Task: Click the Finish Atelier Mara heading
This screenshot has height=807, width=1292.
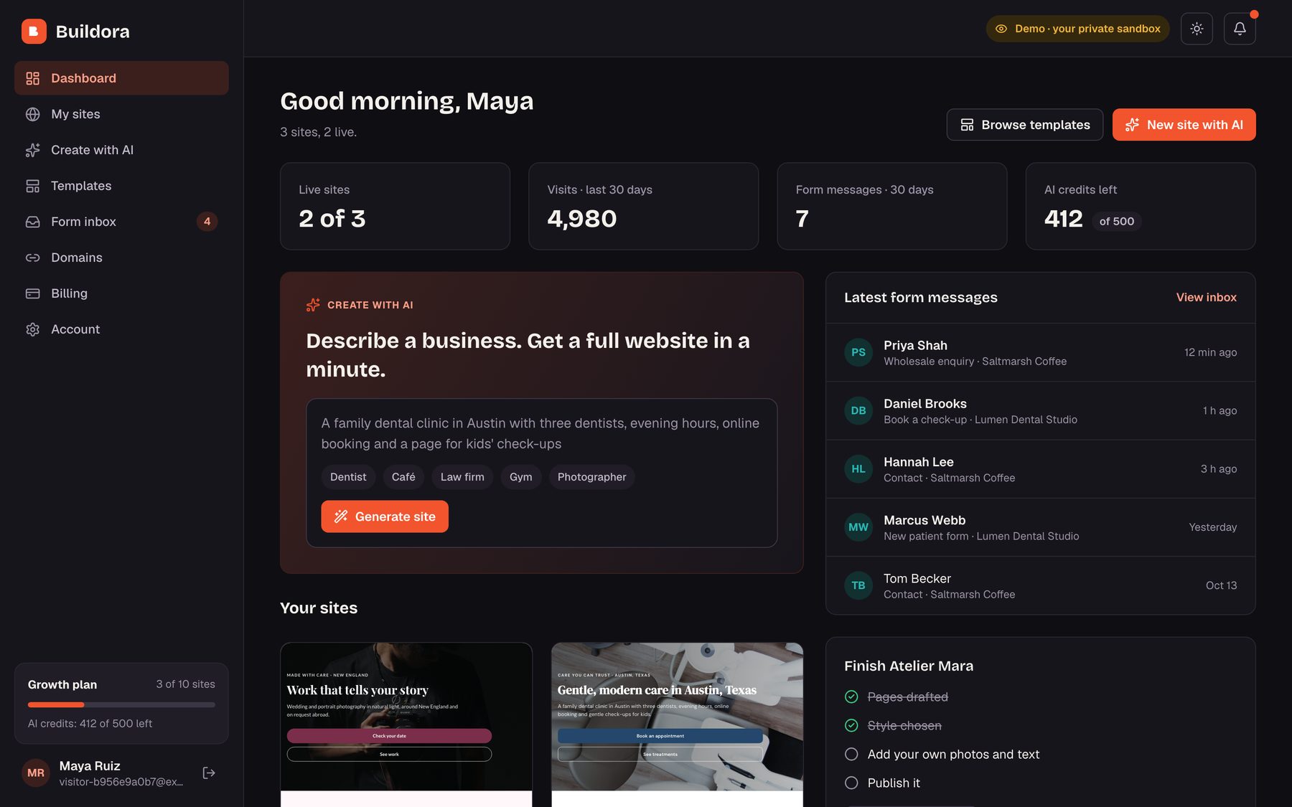Action: click(909, 666)
